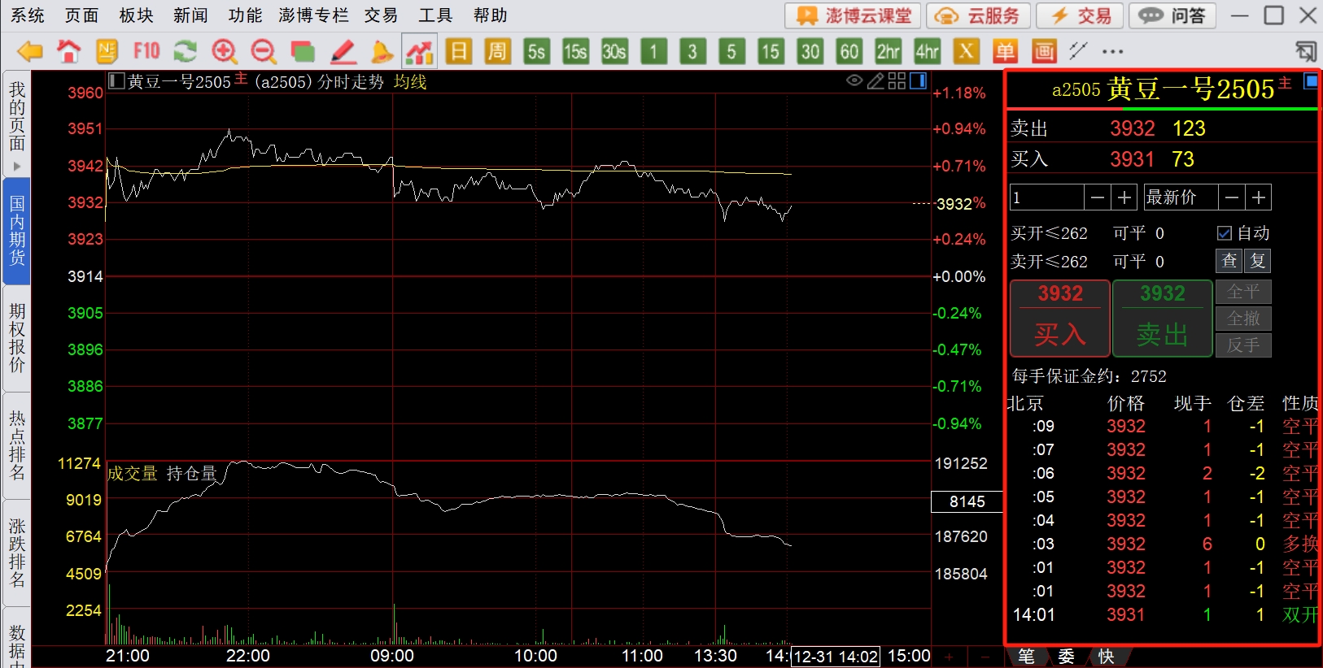This screenshot has width=1323, height=668.
Task: Click the green refresh arrows icon
Action: pos(186,52)
